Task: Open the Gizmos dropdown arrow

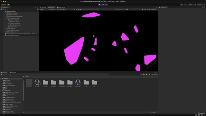Action: click(x=157, y=9)
